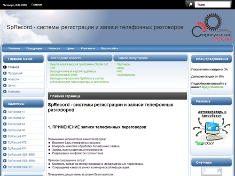Click arrow icon beside SpRecord AT1
This screenshot has height=176, width=235.
point(5,136)
